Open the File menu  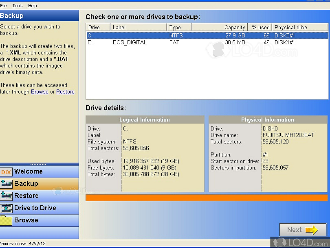tap(4, 6)
